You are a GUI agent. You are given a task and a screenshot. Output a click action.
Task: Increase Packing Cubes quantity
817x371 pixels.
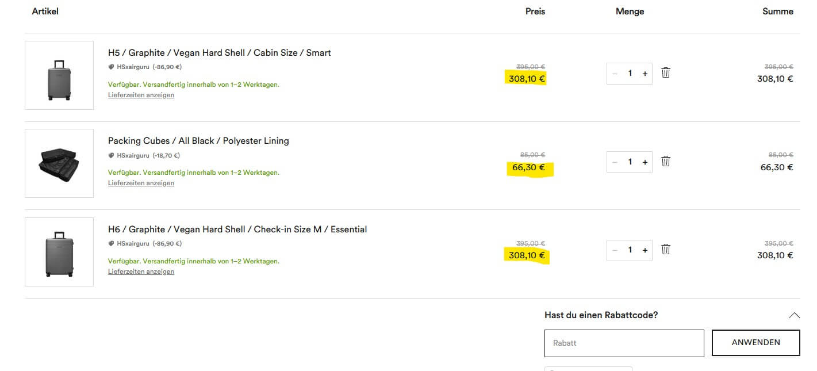(645, 162)
